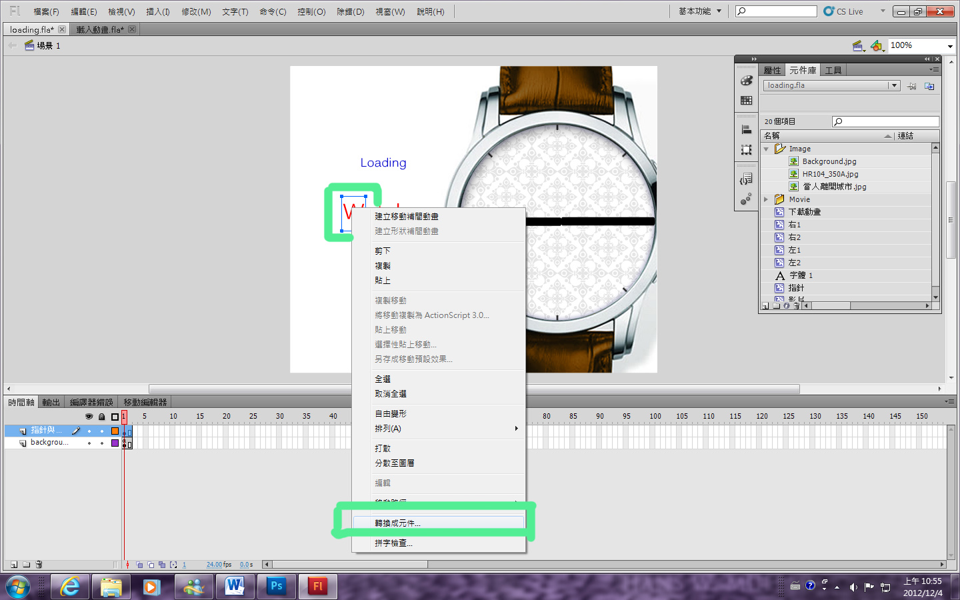The height and width of the screenshot is (600, 960).
Task: Delete the selected timeline layer
Action: click(x=38, y=564)
